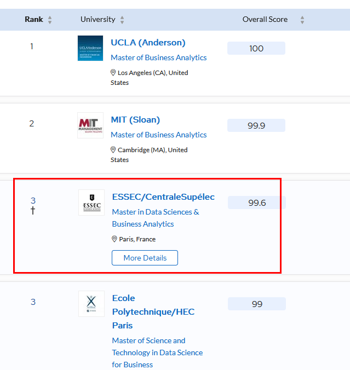Select the overall score value 99.6
Viewport: 350px width, 370px height.
click(x=257, y=203)
